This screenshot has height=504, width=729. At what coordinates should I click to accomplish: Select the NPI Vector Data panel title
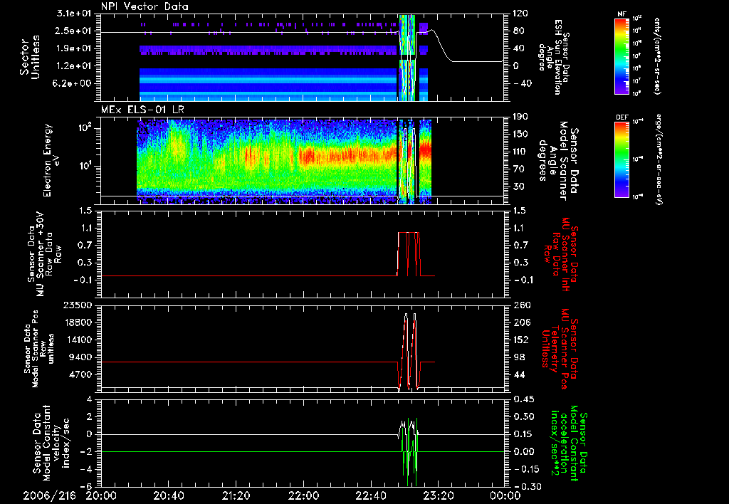click(145, 7)
